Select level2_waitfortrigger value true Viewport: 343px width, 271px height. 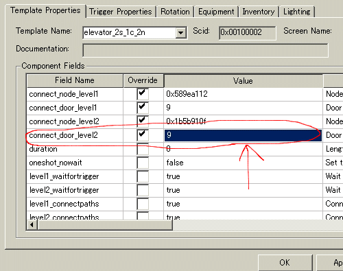click(x=243, y=190)
